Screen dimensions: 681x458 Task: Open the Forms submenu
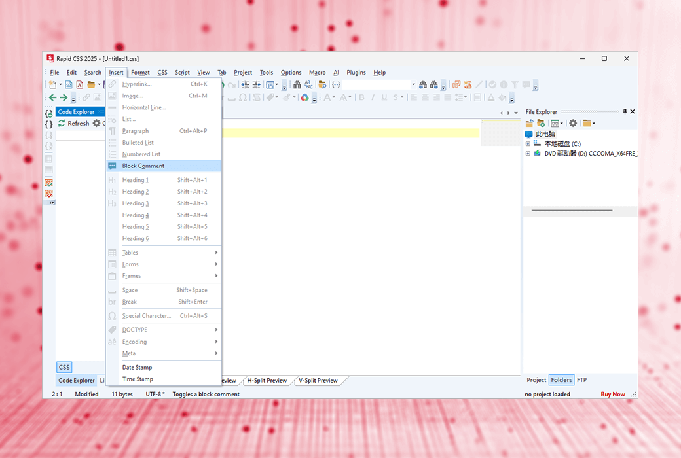click(x=164, y=264)
